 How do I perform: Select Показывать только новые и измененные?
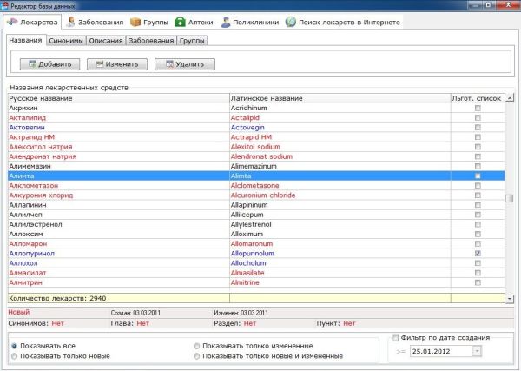[197, 356]
